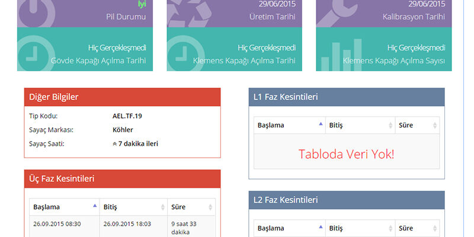This screenshot has height=237, width=474.
Task: Click the double chevron icon beside 7 dakika ileri
Action: pos(114,144)
